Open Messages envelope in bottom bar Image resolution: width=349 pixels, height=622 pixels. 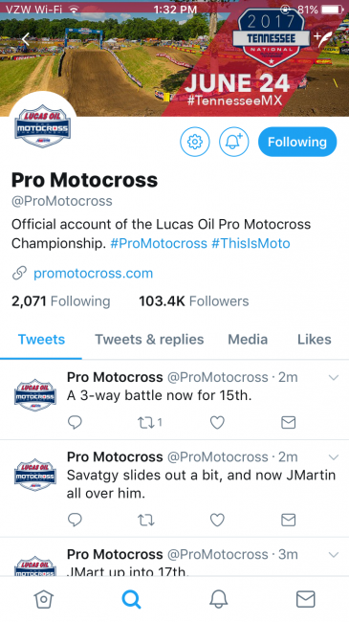(x=306, y=599)
